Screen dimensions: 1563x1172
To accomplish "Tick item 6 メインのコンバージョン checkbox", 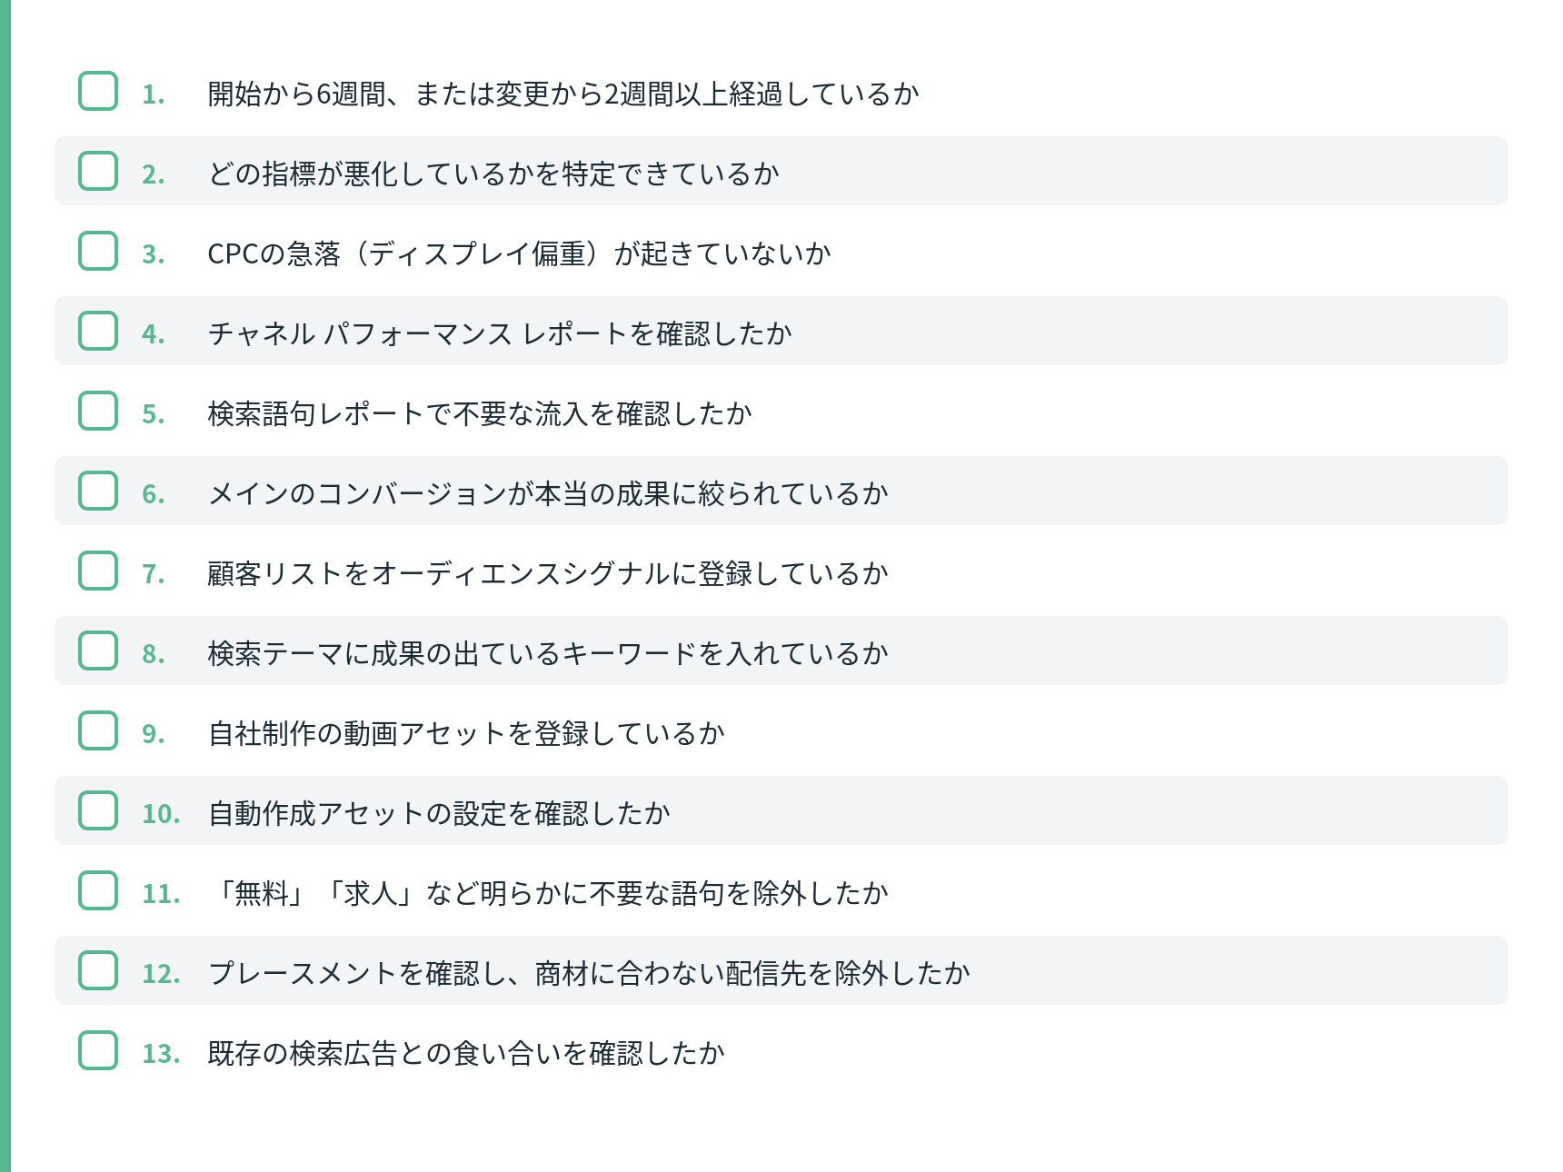I will coord(98,491).
